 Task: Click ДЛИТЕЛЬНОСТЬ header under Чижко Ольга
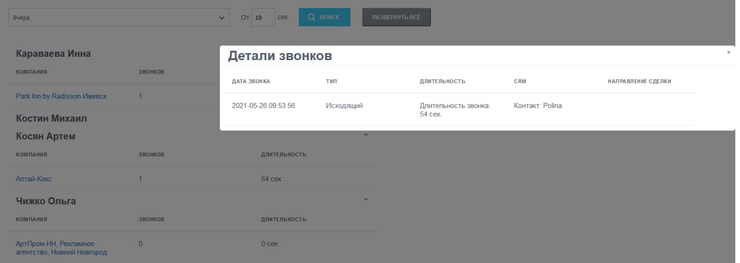coord(284,220)
